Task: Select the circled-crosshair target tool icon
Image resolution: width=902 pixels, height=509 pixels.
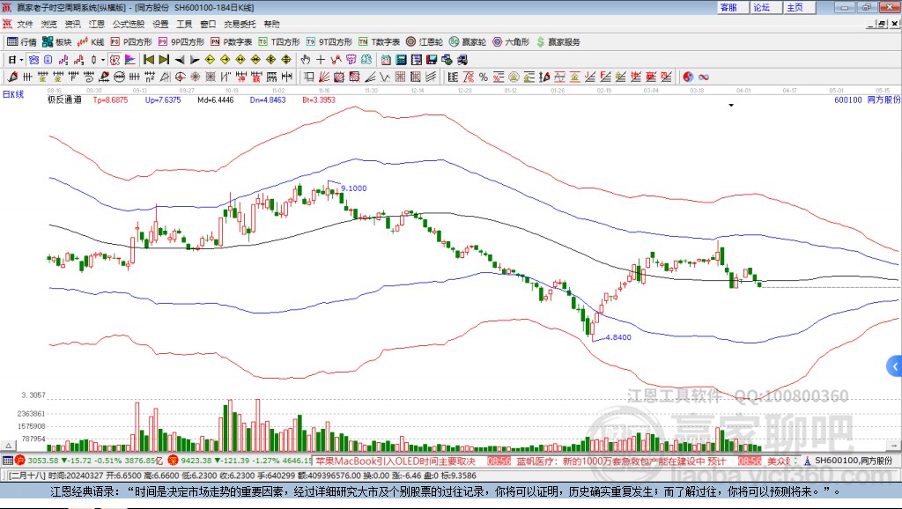Action: point(180,77)
